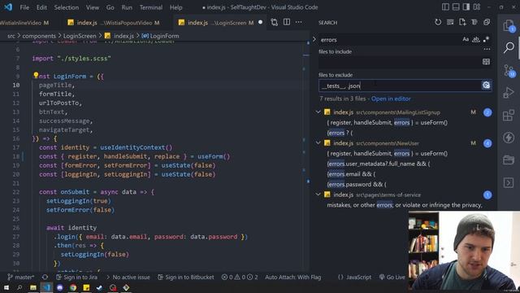Viewport: 520px width, 293px height.
Task: Collapse NewUser index.js results
Action: pos(318,143)
